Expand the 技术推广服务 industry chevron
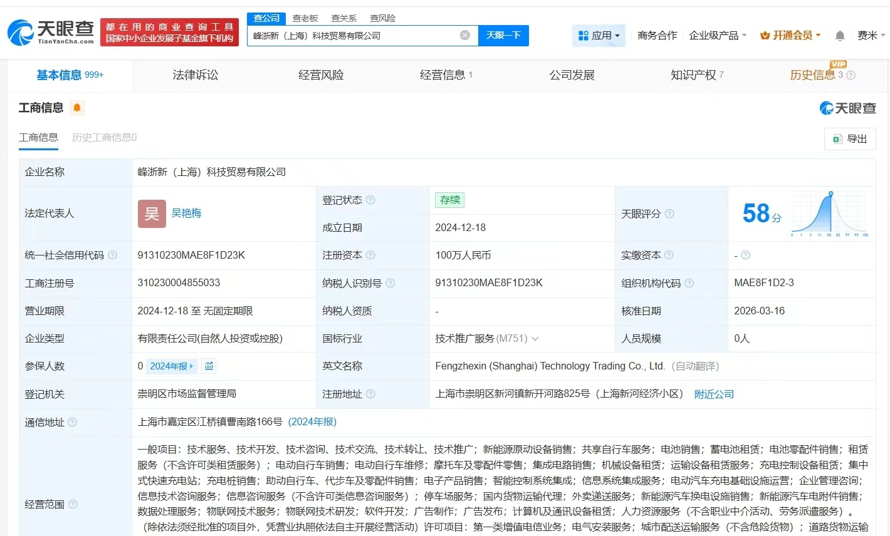This screenshot has width=890, height=536. coord(535,339)
